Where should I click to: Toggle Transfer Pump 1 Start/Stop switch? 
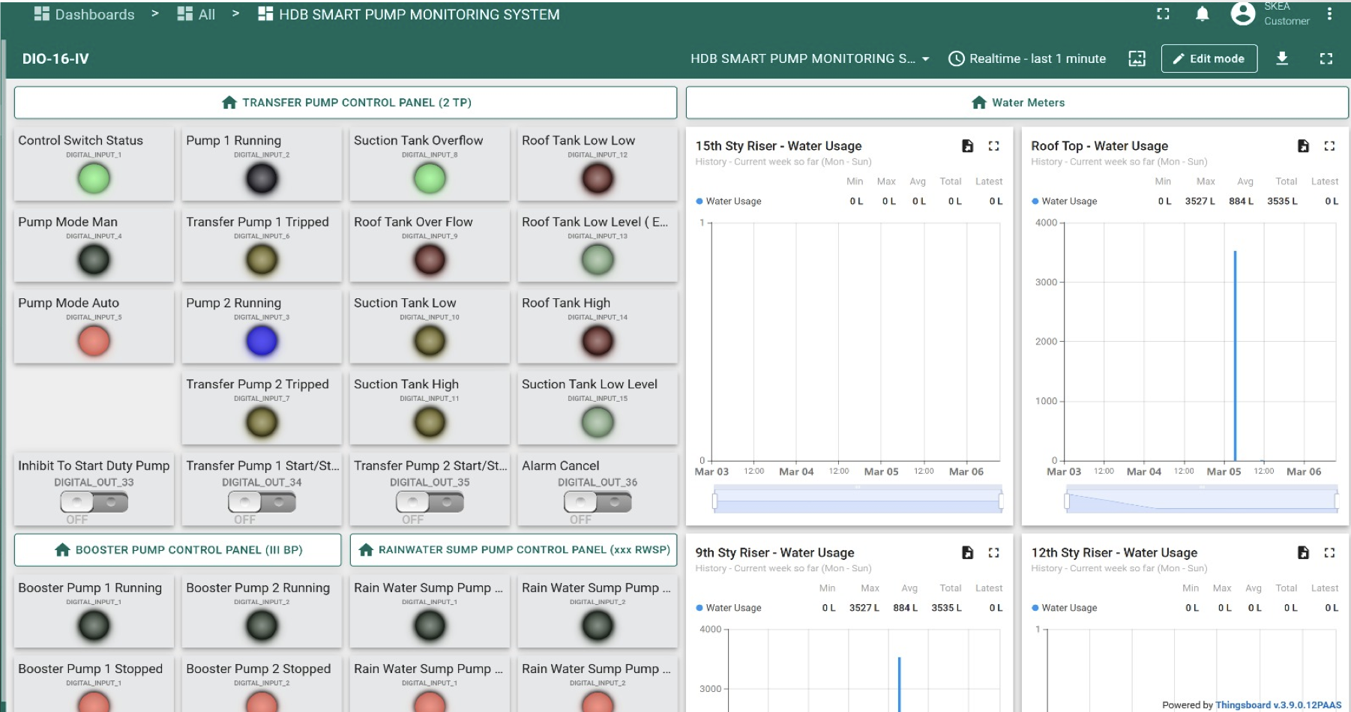(x=262, y=501)
